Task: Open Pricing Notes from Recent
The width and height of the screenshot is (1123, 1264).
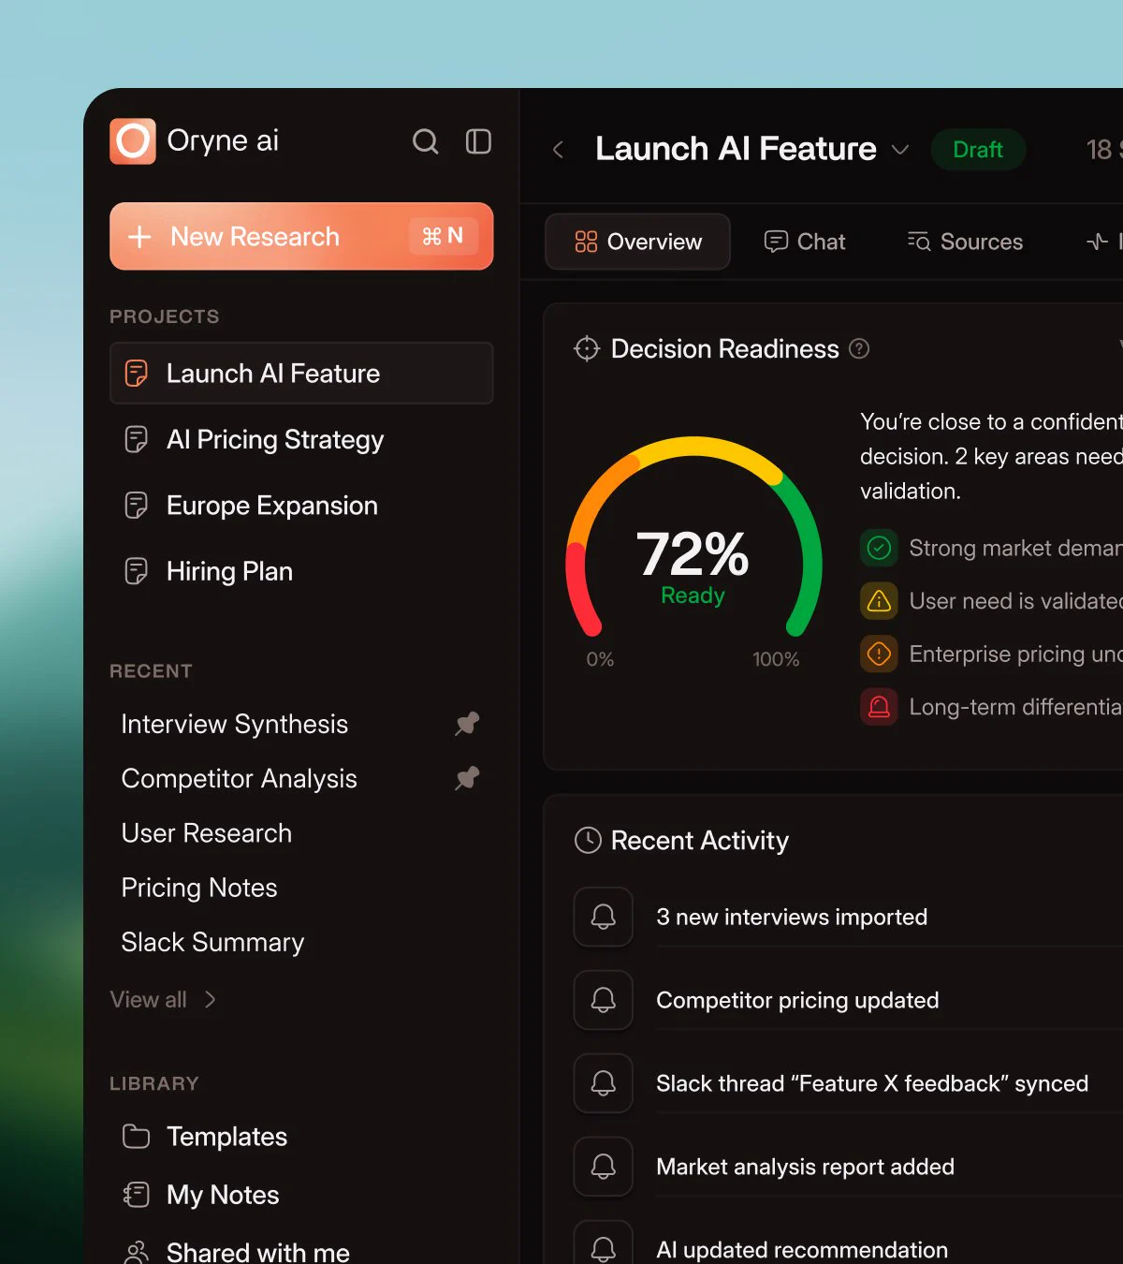Action: click(x=199, y=888)
